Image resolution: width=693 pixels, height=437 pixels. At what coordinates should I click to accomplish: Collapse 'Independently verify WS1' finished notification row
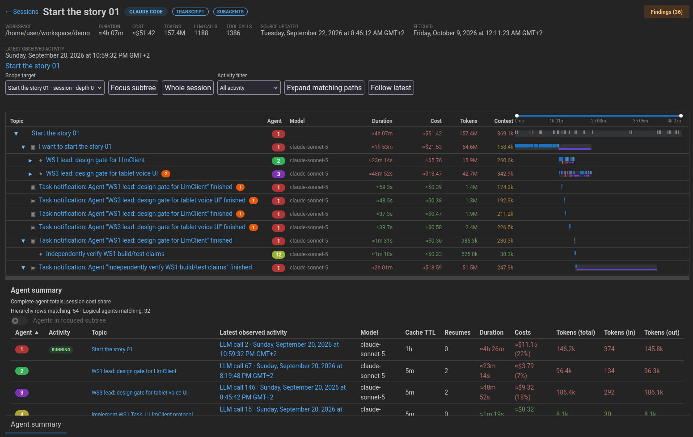point(23,268)
